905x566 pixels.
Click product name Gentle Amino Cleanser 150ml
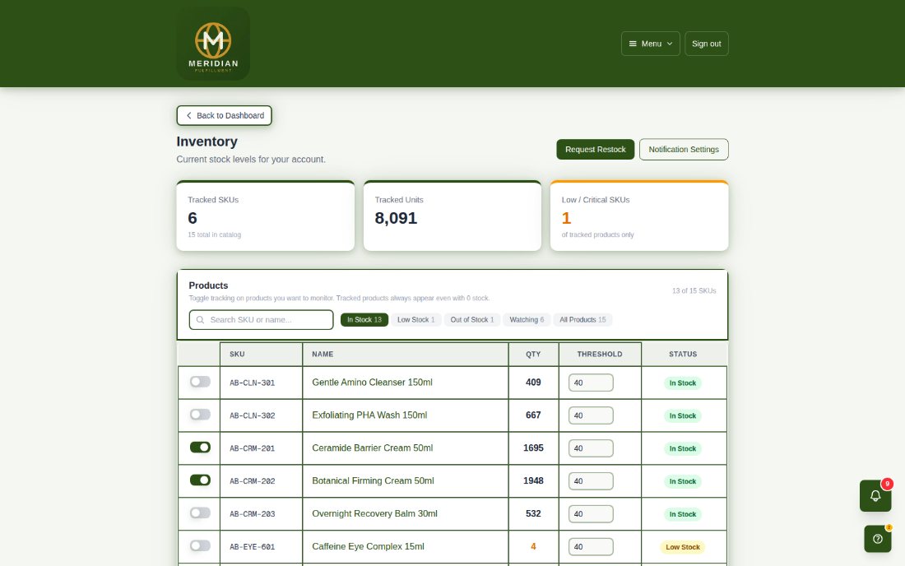(372, 383)
